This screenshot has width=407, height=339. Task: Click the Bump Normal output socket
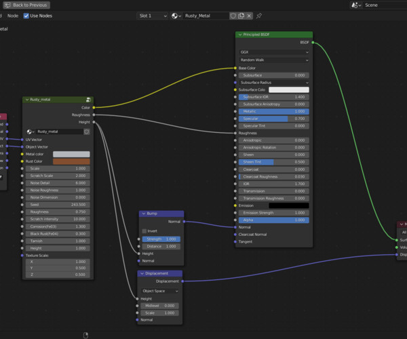point(184,222)
